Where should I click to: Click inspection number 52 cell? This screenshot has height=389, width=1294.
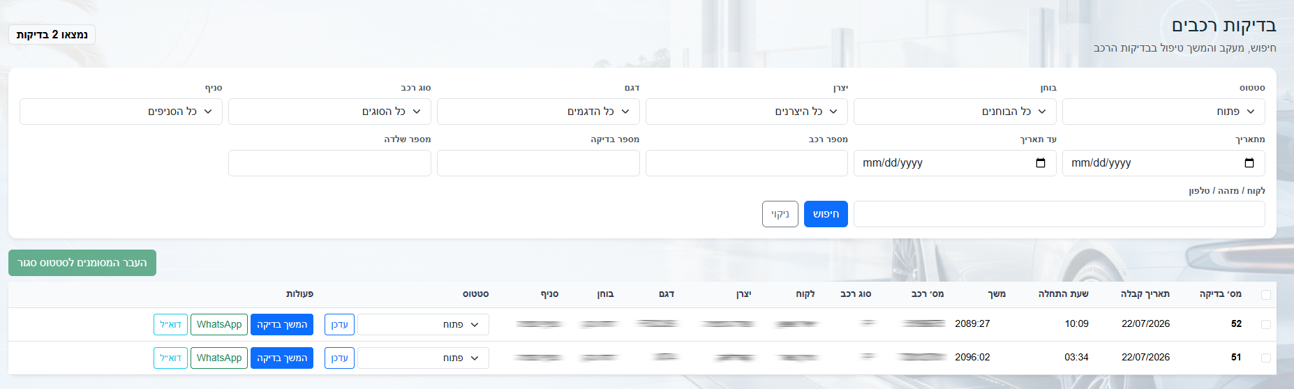click(x=1236, y=324)
